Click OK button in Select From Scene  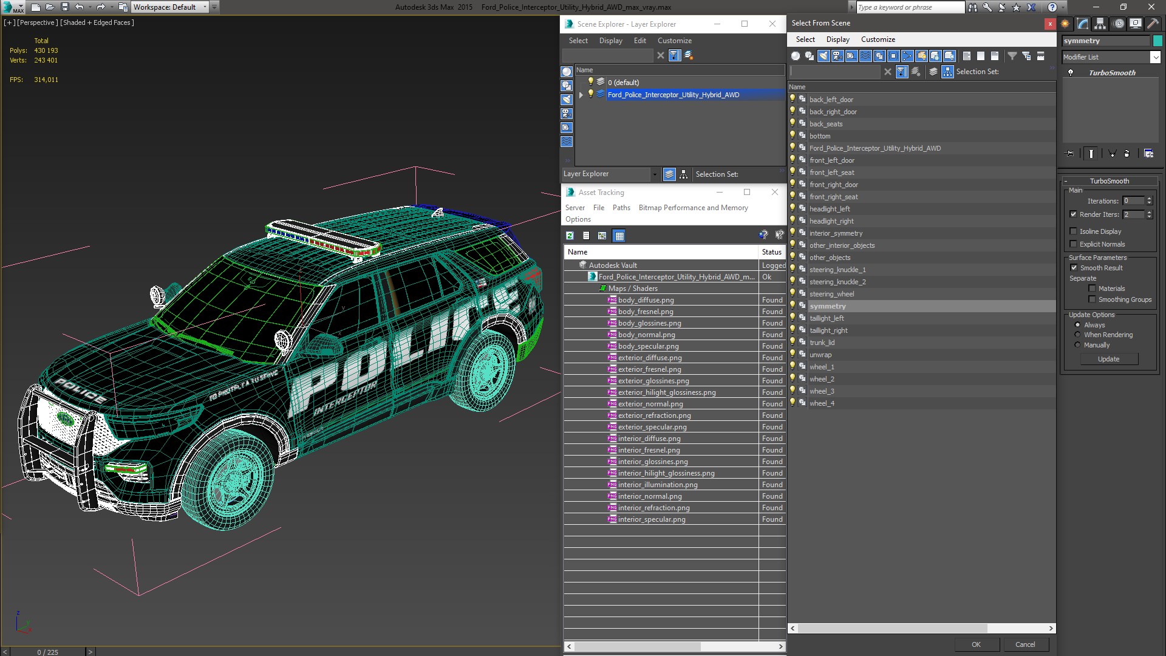tap(976, 644)
